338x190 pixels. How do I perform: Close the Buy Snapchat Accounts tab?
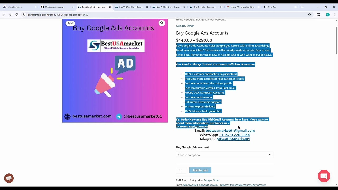221,7
